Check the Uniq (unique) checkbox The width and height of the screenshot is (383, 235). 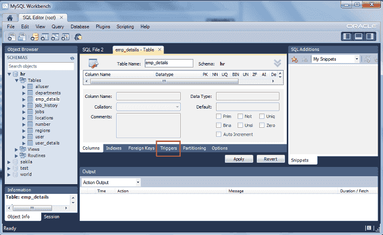(x=262, y=116)
